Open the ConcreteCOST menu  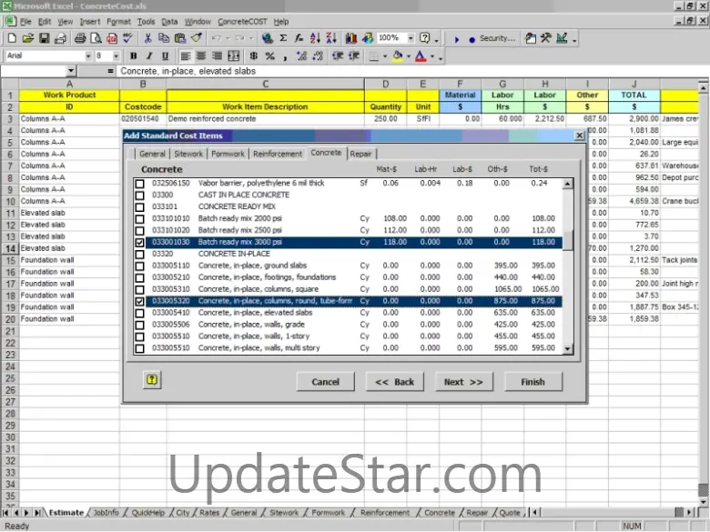[242, 22]
